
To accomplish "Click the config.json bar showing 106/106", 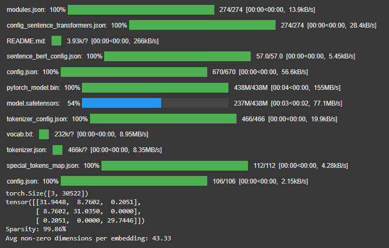I will 134,181.
